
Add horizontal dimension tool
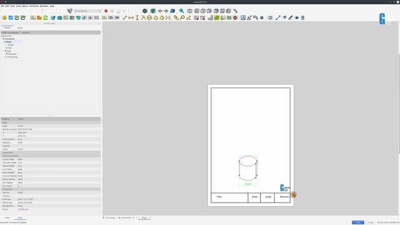pyautogui.click(x=131, y=17)
